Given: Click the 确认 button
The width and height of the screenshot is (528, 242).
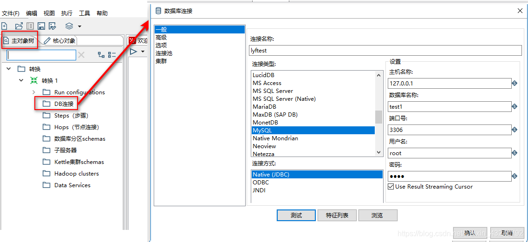Looking at the screenshot, I should (470, 233).
